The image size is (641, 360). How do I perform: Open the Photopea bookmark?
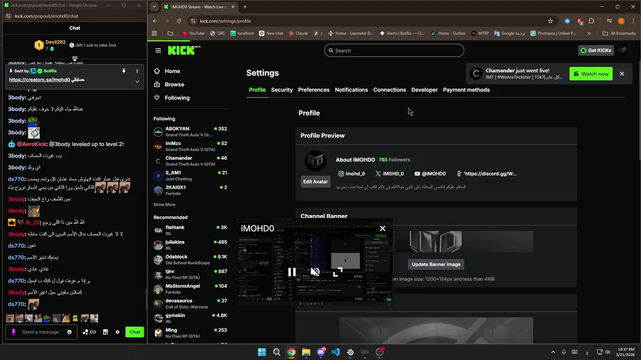[x=553, y=33]
